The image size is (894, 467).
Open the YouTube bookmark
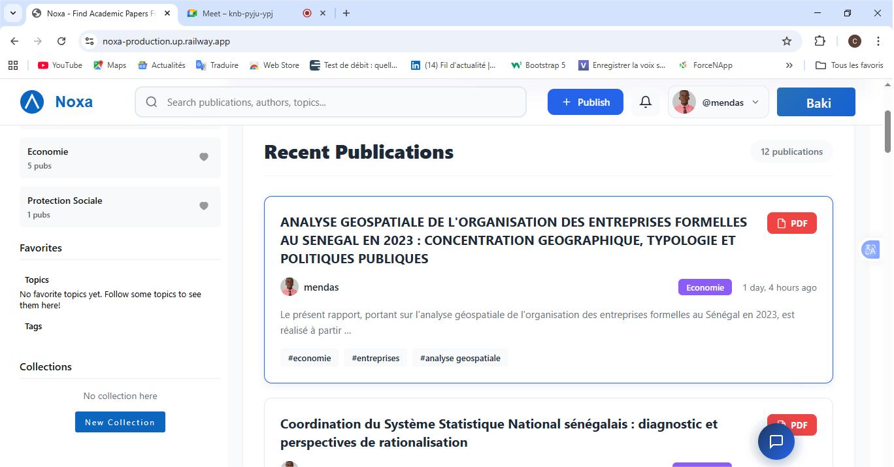point(60,65)
